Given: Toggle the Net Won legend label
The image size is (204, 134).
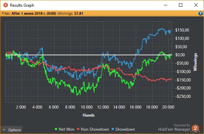Looking at the screenshot, I should [66, 129].
